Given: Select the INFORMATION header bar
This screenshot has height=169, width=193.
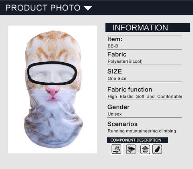Looking at the screenshot, I should pyautogui.click(x=148, y=27).
